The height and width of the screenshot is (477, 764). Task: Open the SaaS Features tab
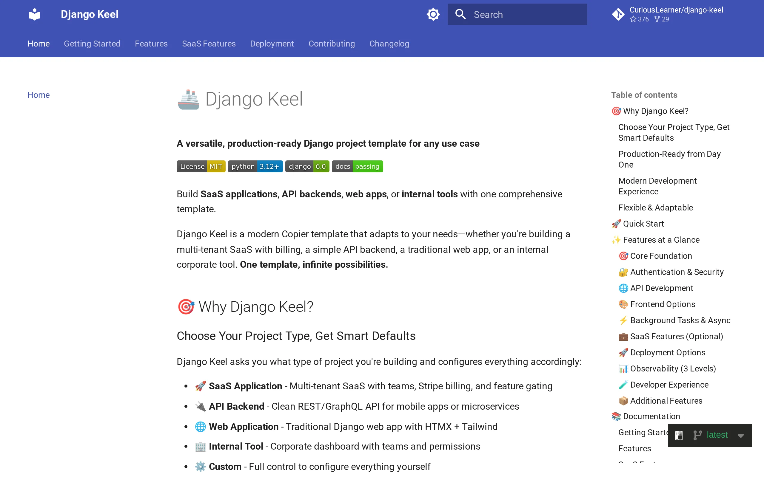coord(209,44)
